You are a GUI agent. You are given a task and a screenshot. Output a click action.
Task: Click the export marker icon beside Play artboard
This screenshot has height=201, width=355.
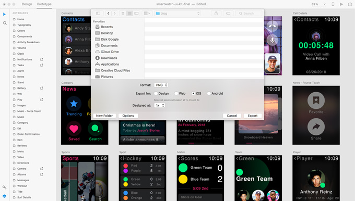coord(42,99)
